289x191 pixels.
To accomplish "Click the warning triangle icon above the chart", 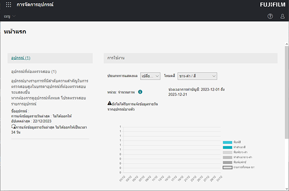I will (110, 103).
